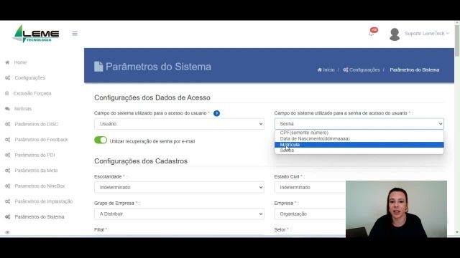Open Parâmetros do Sistema in sidebar
The width and height of the screenshot is (460, 258).
[x=40, y=216]
